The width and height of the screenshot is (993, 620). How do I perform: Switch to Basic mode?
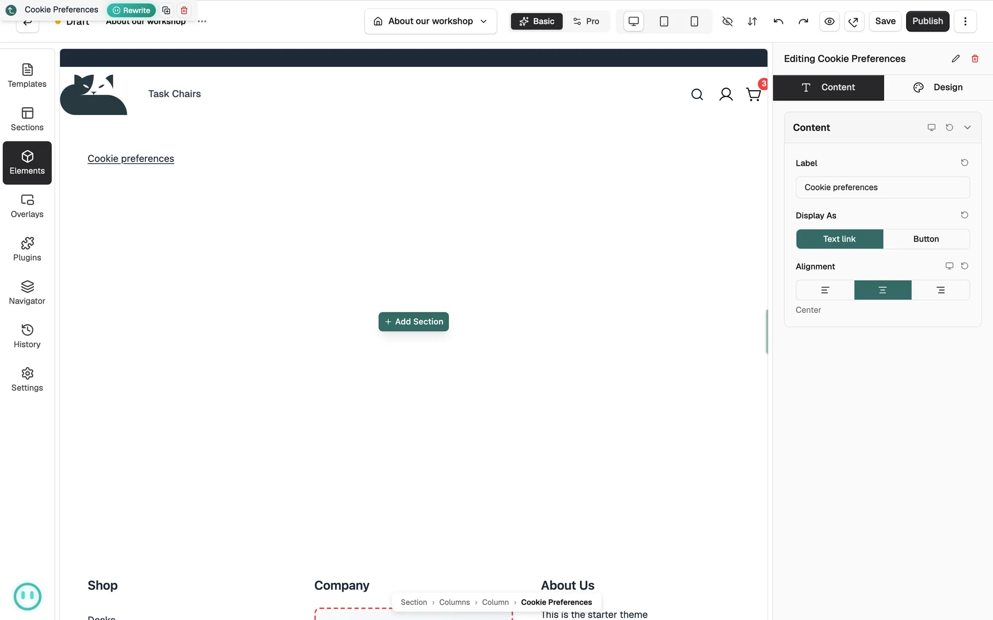(x=537, y=21)
